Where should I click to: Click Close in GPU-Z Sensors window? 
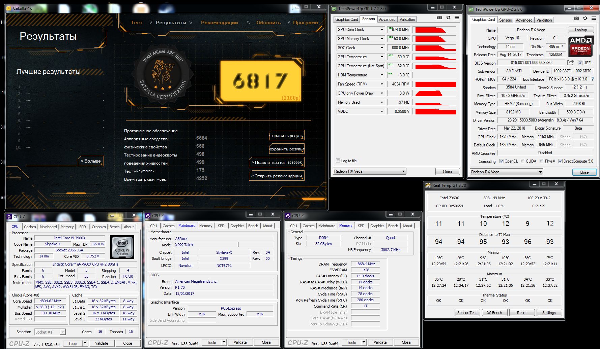click(447, 171)
